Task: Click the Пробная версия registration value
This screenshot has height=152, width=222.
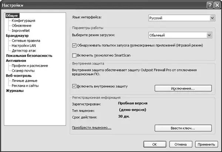Action: 133,103
